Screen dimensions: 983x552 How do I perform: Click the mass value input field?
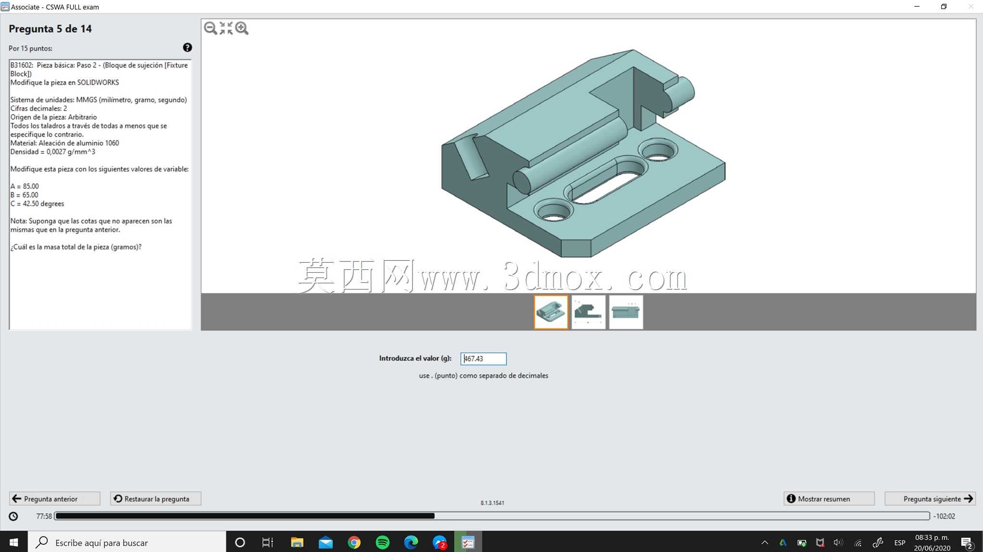tap(483, 359)
